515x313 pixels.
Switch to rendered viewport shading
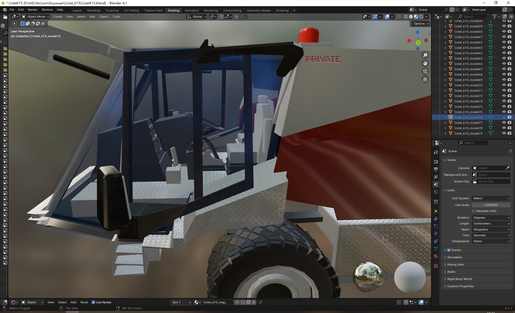pyautogui.click(x=421, y=17)
